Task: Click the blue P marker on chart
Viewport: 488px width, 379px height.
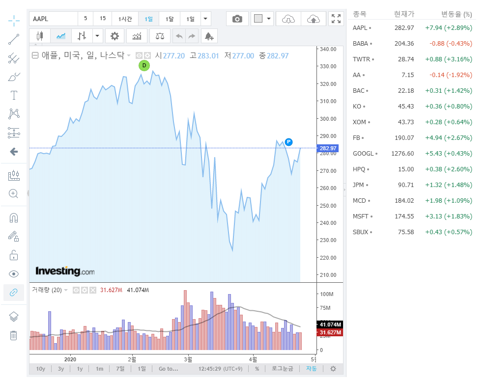Action: 289,142
